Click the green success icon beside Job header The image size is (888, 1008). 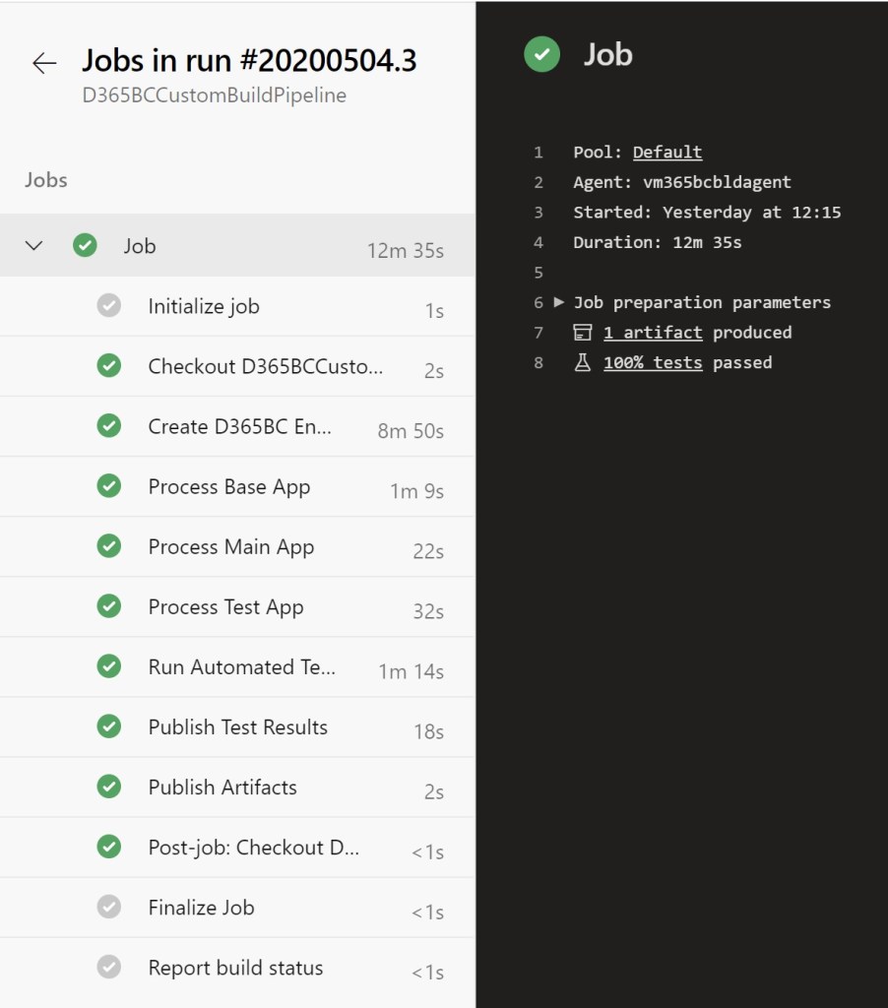coord(541,54)
